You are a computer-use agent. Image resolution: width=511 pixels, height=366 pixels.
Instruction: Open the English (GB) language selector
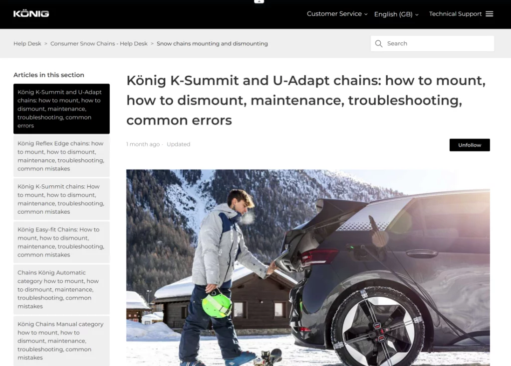click(396, 14)
